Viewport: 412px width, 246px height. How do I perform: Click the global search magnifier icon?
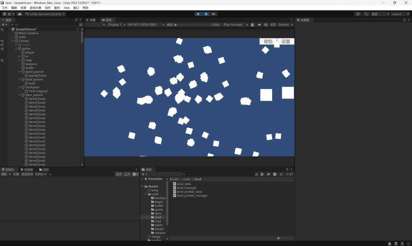[366, 14]
